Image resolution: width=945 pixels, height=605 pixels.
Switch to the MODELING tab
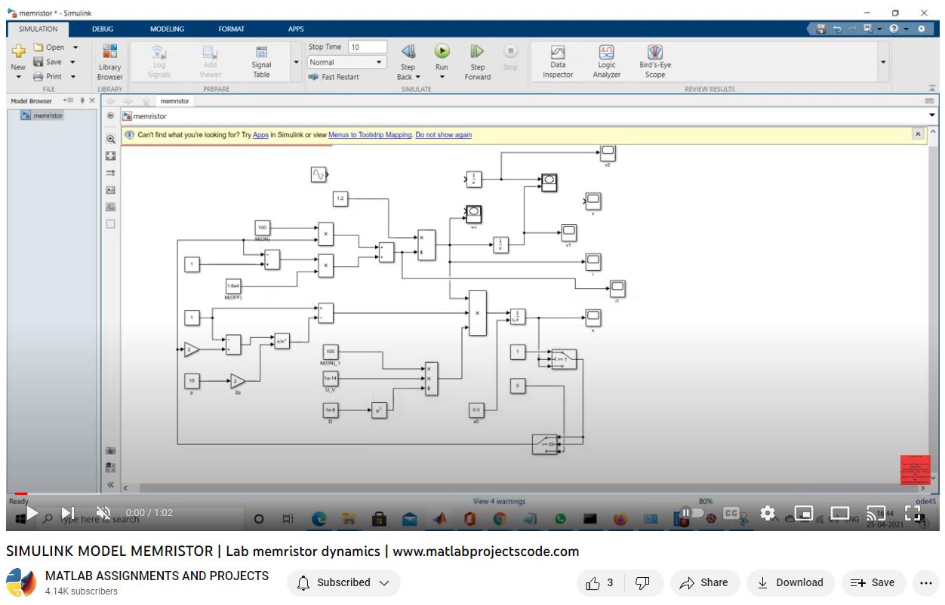(167, 29)
